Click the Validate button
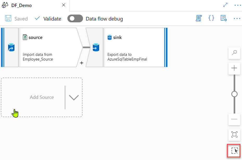Image resolution: width=242 pixels, height=160 pixels. click(48, 19)
